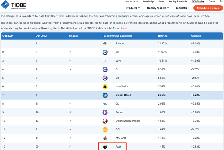Click the Go rating 2.02%
This screenshot has height=150, width=224.
tap(162, 103)
